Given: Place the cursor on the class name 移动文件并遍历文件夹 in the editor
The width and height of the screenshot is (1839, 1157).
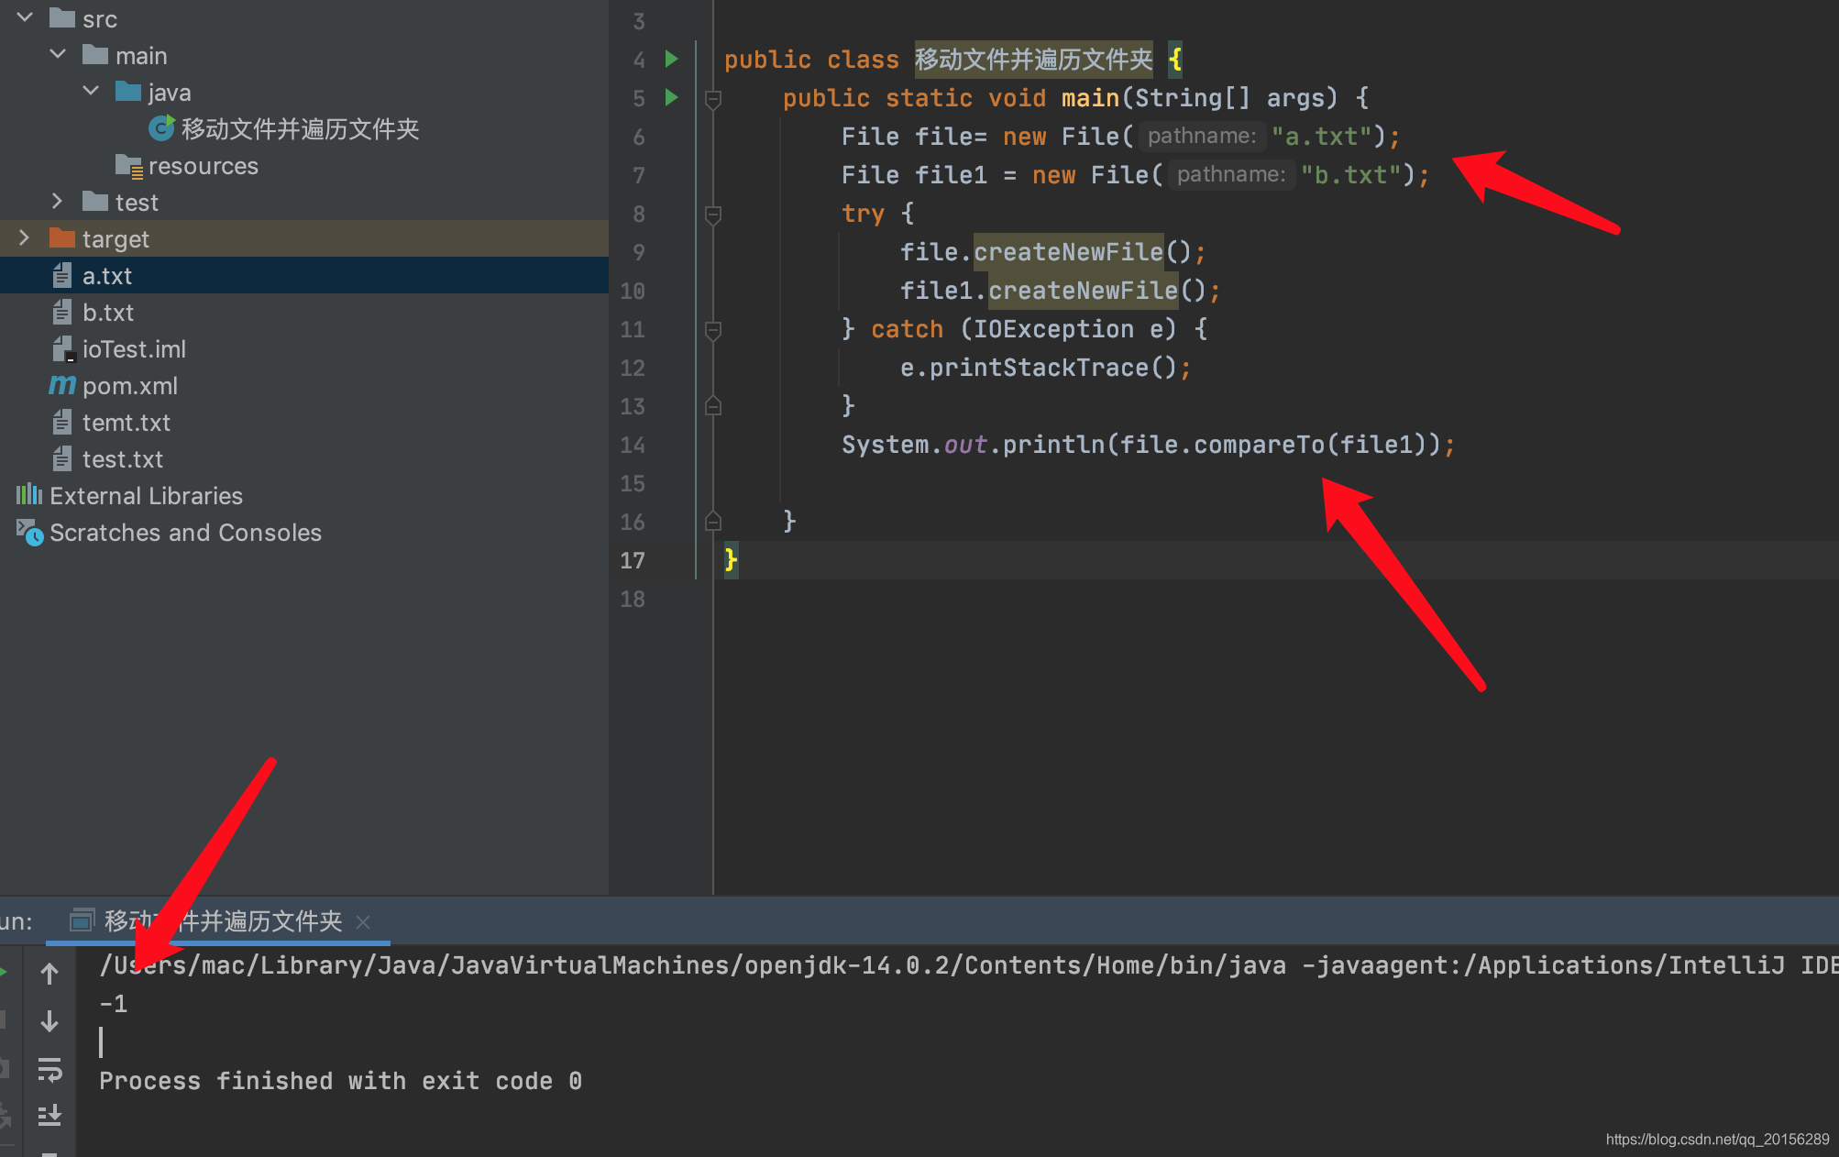Looking at the screenshot, I should click(x=1033, y=60).
